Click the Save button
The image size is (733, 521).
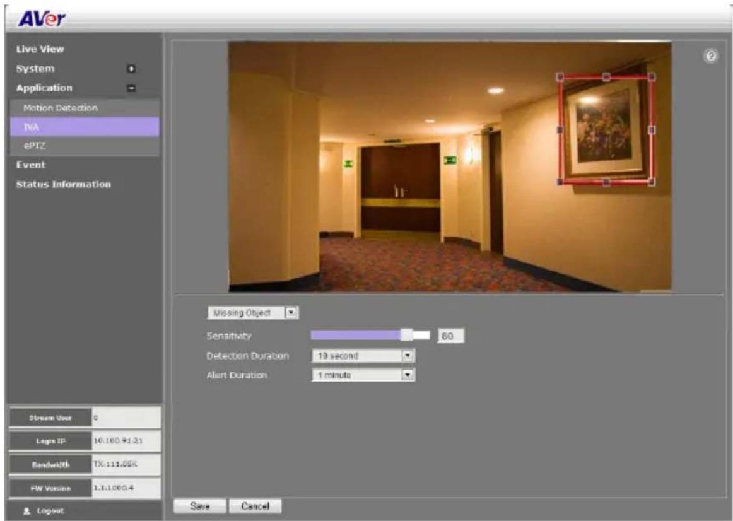point(199,506)
